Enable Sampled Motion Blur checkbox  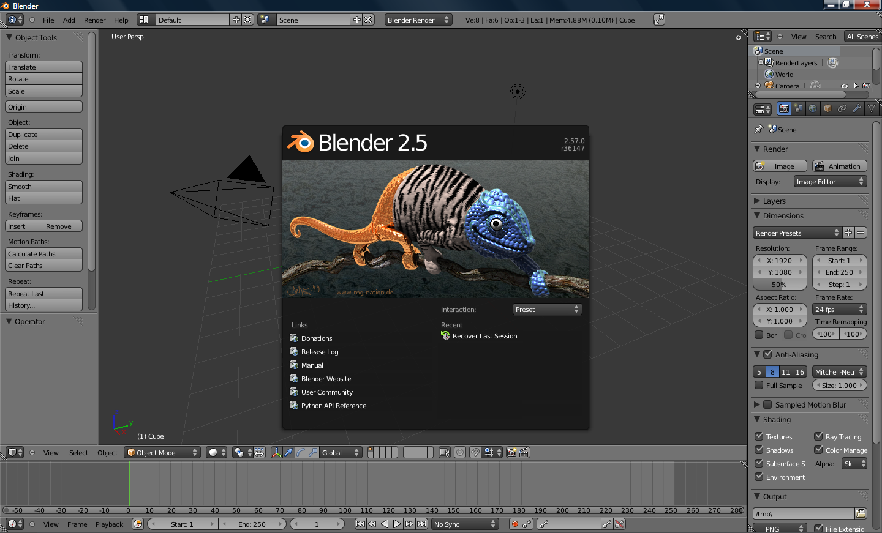click(767, 404)
